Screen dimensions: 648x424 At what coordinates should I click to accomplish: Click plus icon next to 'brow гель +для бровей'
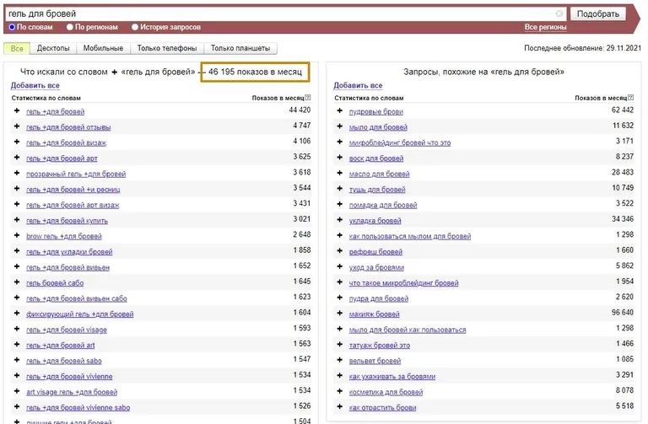click(16, 236)
